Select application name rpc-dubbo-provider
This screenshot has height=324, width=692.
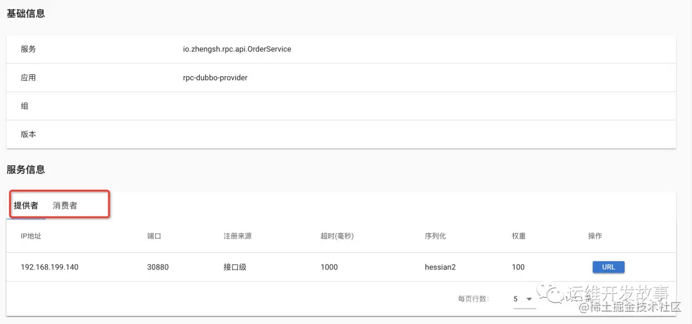pos(215,77)
